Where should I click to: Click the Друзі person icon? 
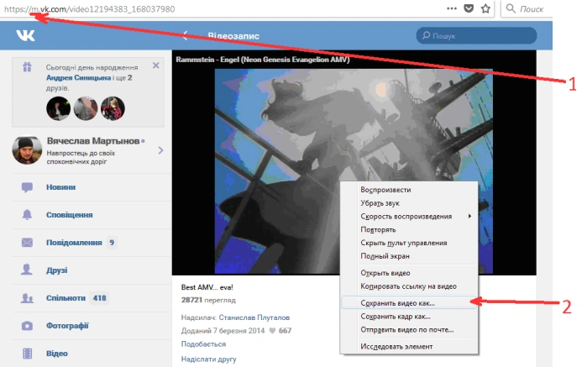click(27, 270)
